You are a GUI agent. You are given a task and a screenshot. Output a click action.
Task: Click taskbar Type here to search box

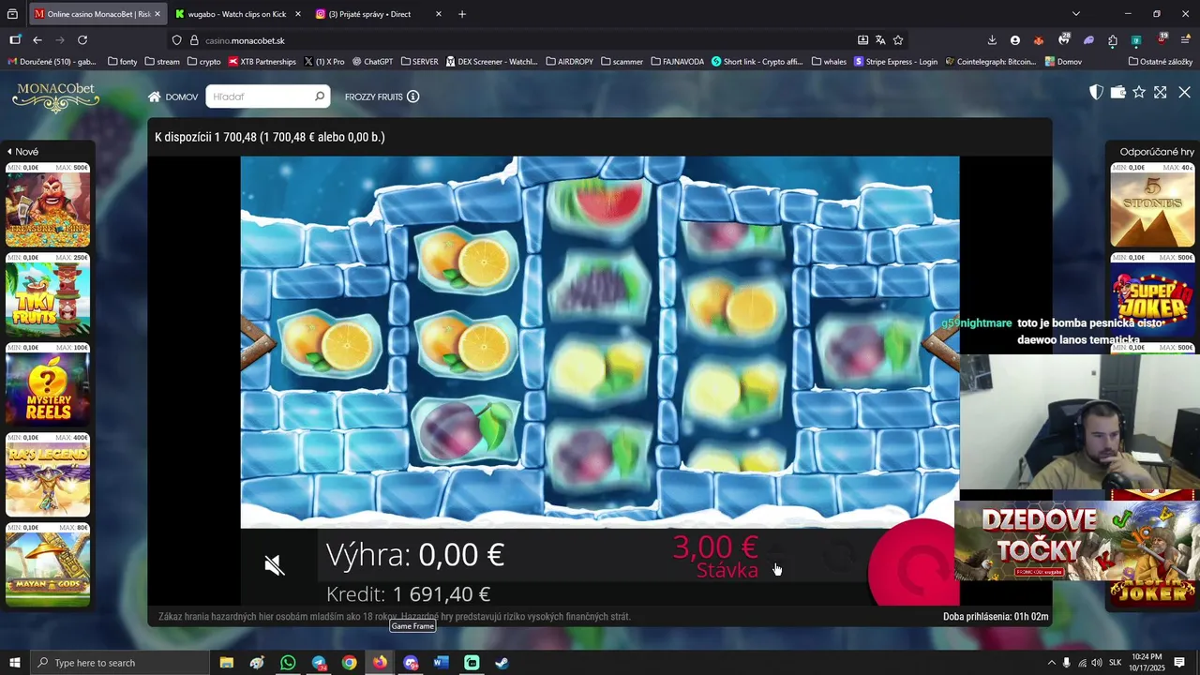click(120, 663)
